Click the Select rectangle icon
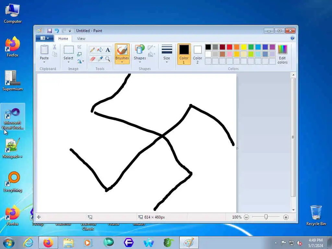This screenshot has height=249, width=332. tap(69, 50)
